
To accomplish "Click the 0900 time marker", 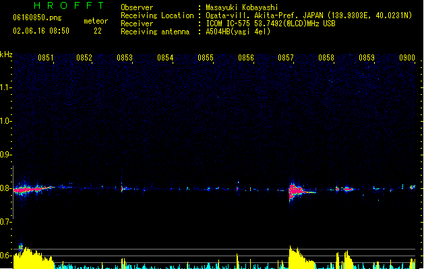I will tap(407, 58).
